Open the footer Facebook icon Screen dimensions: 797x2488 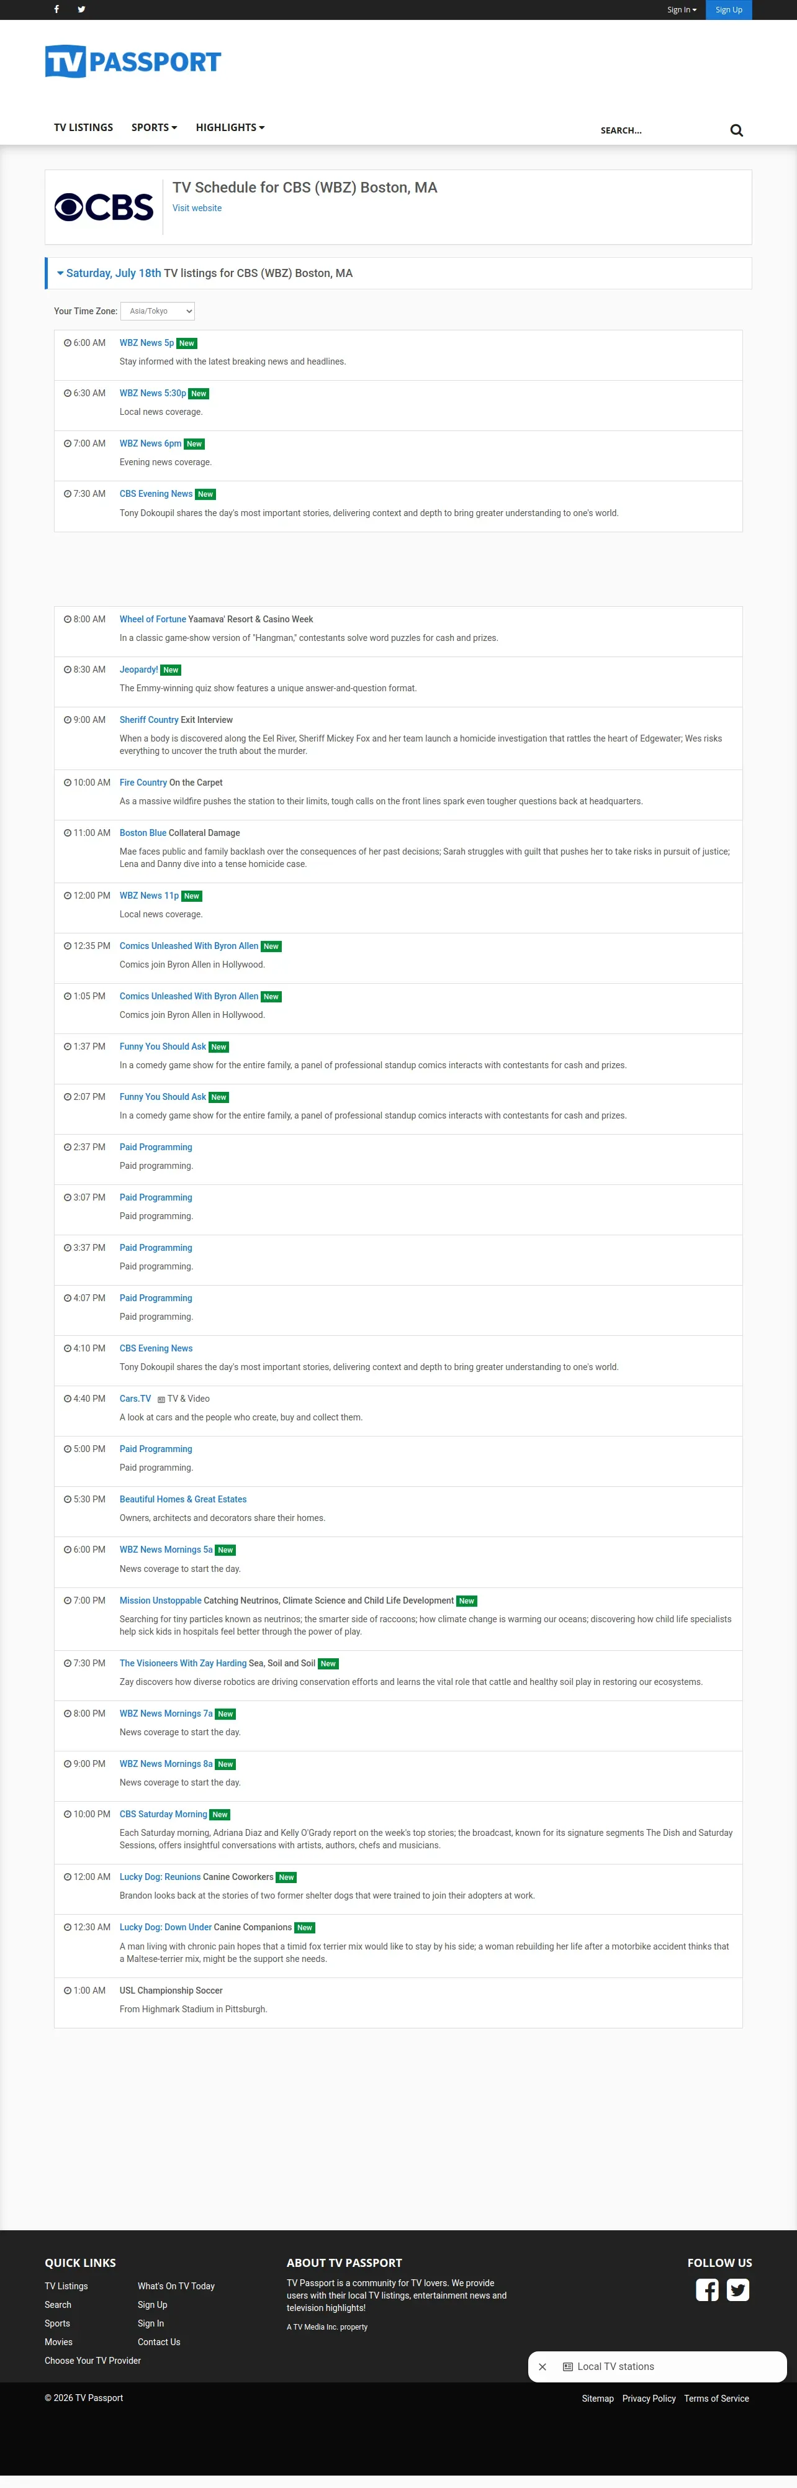click(707, 2290)
